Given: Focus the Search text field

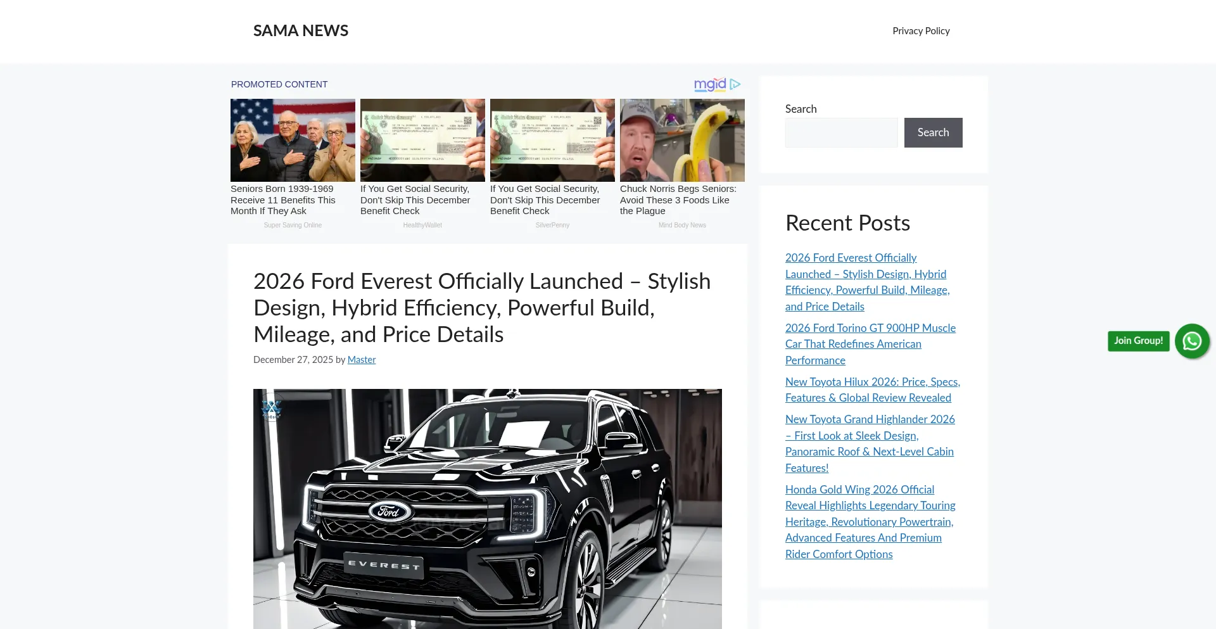Looking at the screenshot, I should coord(841,132).
